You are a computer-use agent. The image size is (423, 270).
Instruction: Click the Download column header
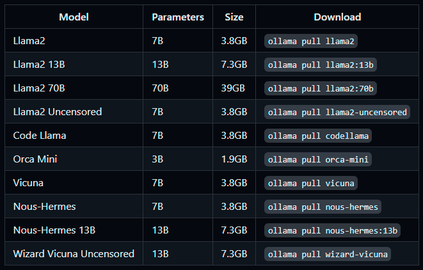337,17
